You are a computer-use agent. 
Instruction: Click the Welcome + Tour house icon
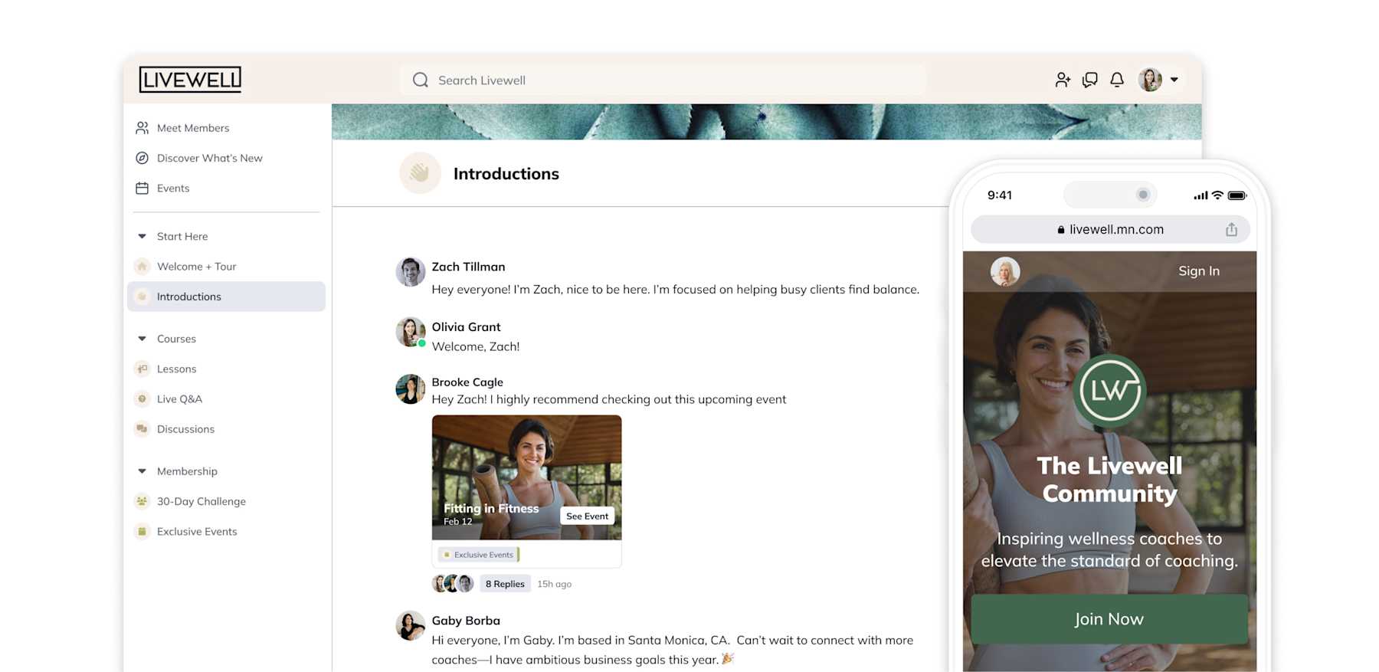coord(142,266)
